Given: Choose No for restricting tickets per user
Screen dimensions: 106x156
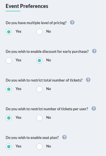Looking at the screenshot, I should (x=39, y=118).
